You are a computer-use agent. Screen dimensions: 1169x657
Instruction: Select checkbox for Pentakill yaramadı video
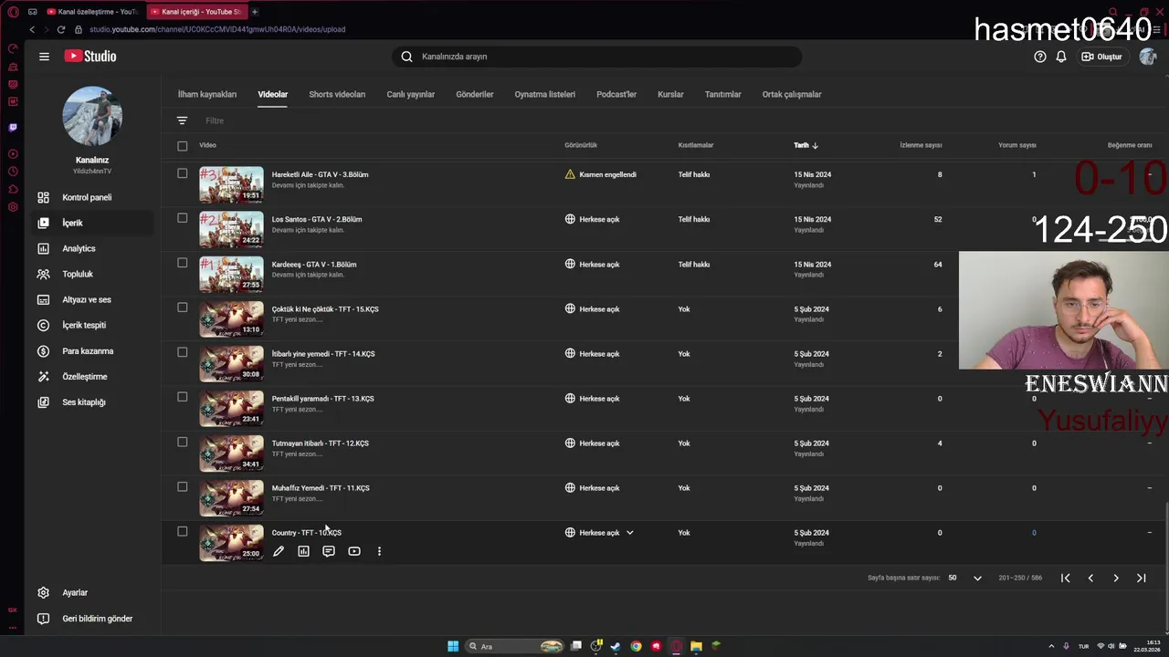coord(182,397)
